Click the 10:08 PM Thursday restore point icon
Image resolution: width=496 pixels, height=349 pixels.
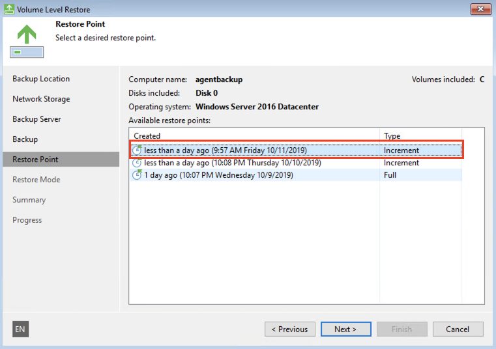tap(137, 163)
